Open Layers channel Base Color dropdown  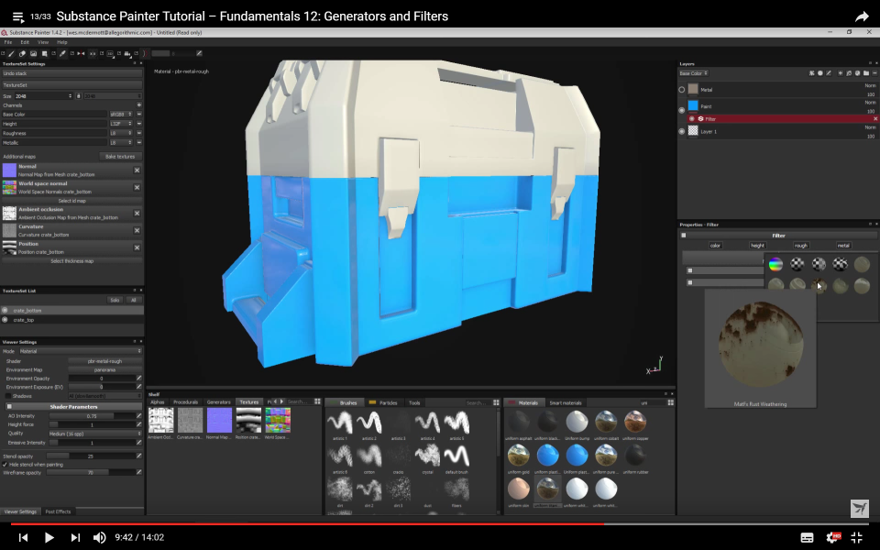[694, 73]
